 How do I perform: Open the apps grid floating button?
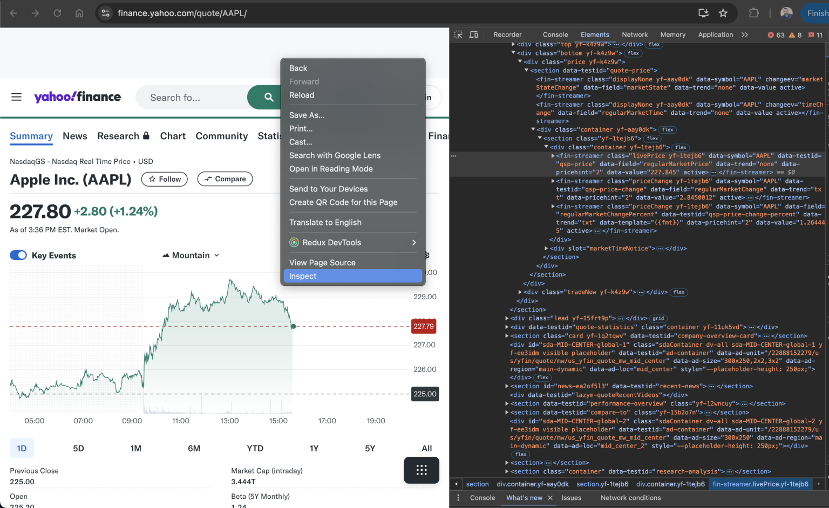coord(422,470)
